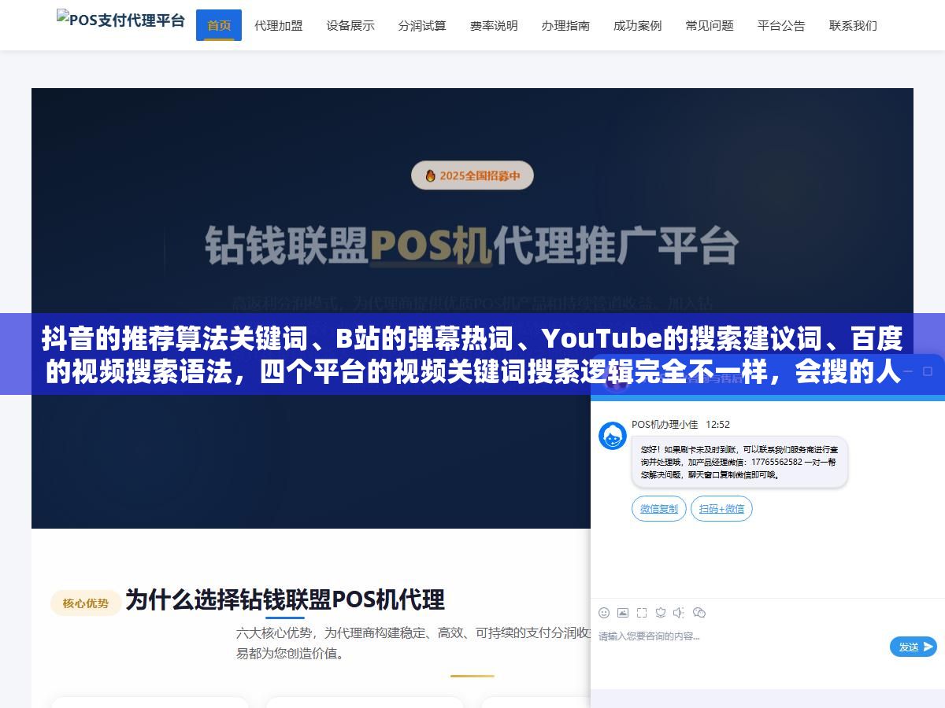The width and height of the screenshot is (945, 708).
Task: Click the 扫码+微信 button in chat
Action: click(721, 508)
